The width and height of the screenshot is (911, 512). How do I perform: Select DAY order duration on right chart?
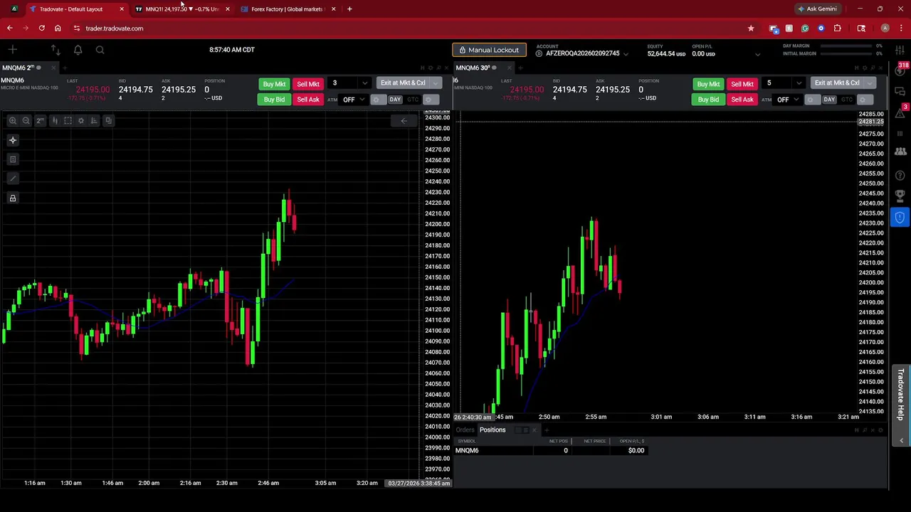tap(829, 100)
